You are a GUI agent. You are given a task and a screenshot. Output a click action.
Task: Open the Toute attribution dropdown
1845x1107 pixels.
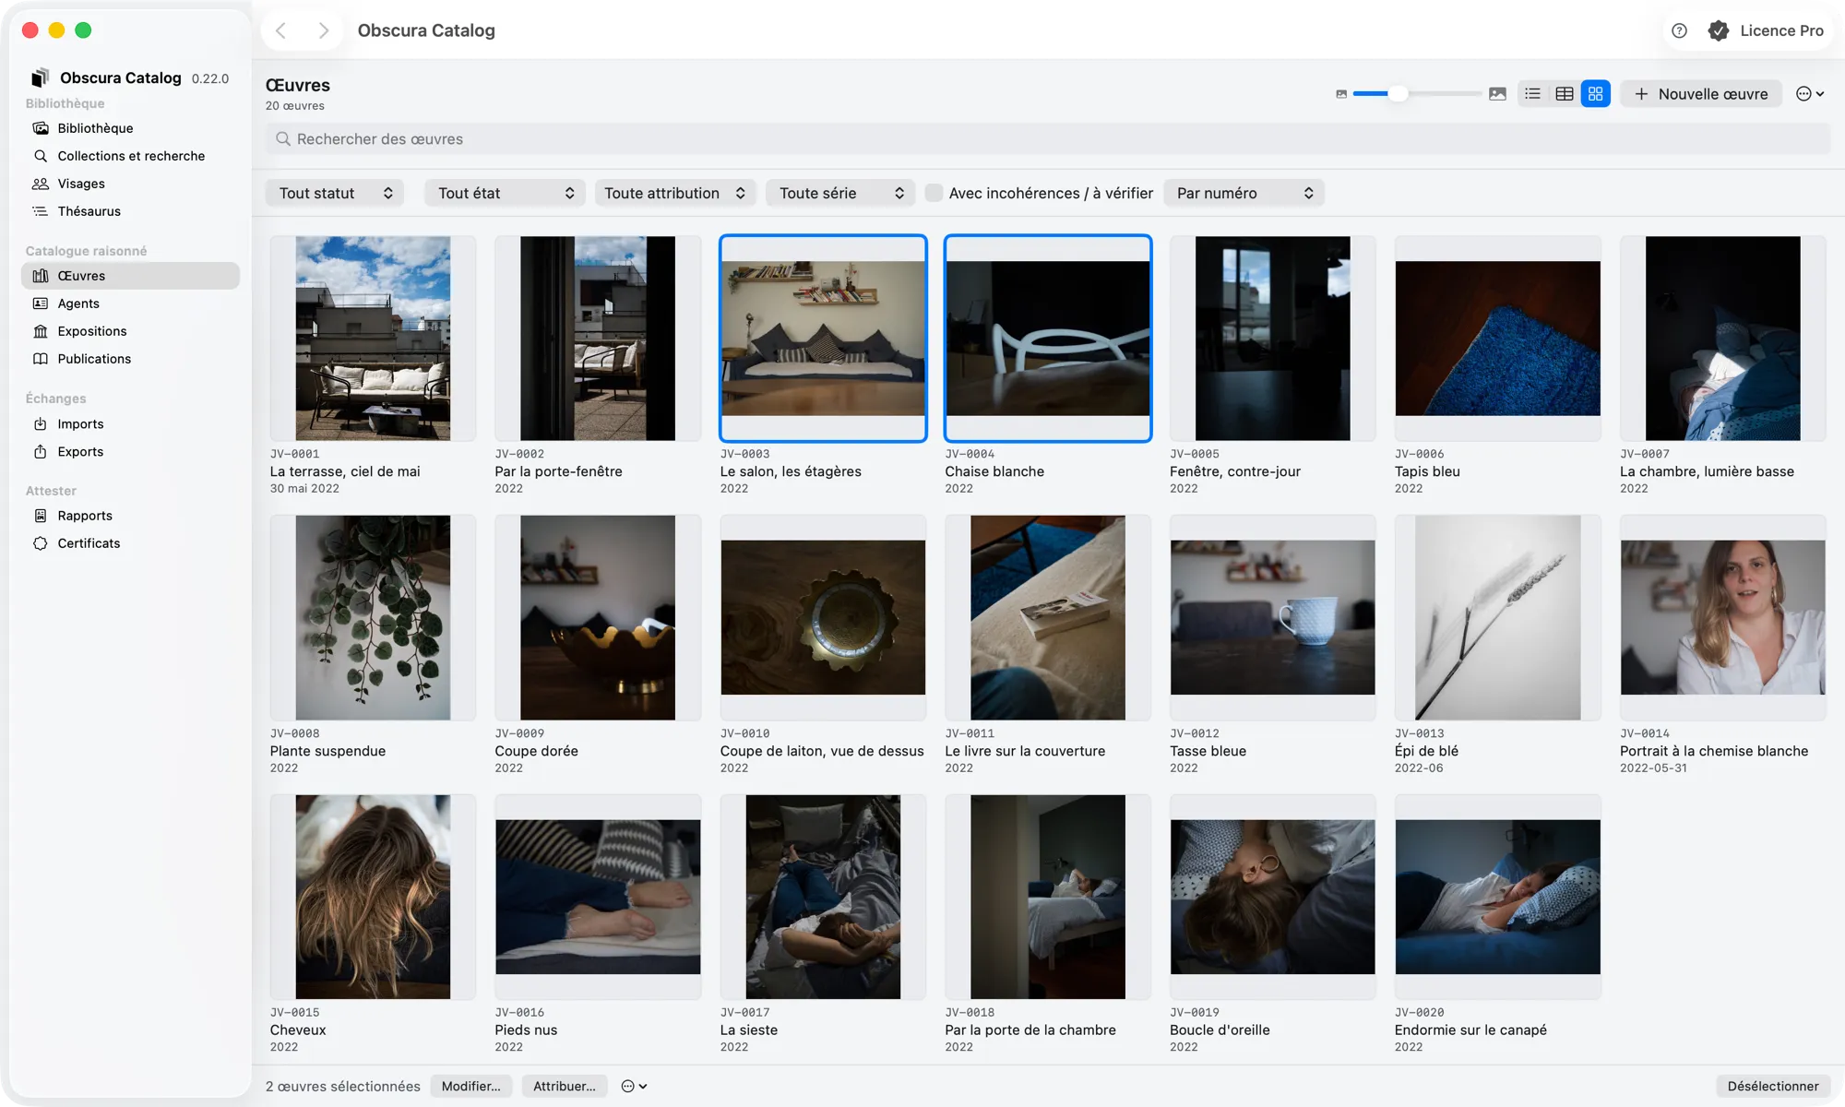675,193
